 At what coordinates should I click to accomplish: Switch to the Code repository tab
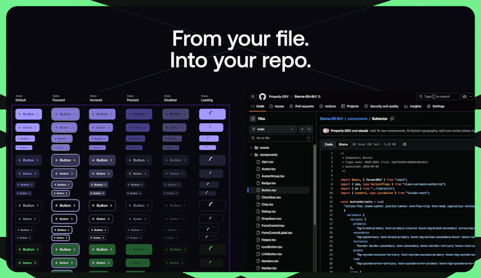click(x=257, y=106)
